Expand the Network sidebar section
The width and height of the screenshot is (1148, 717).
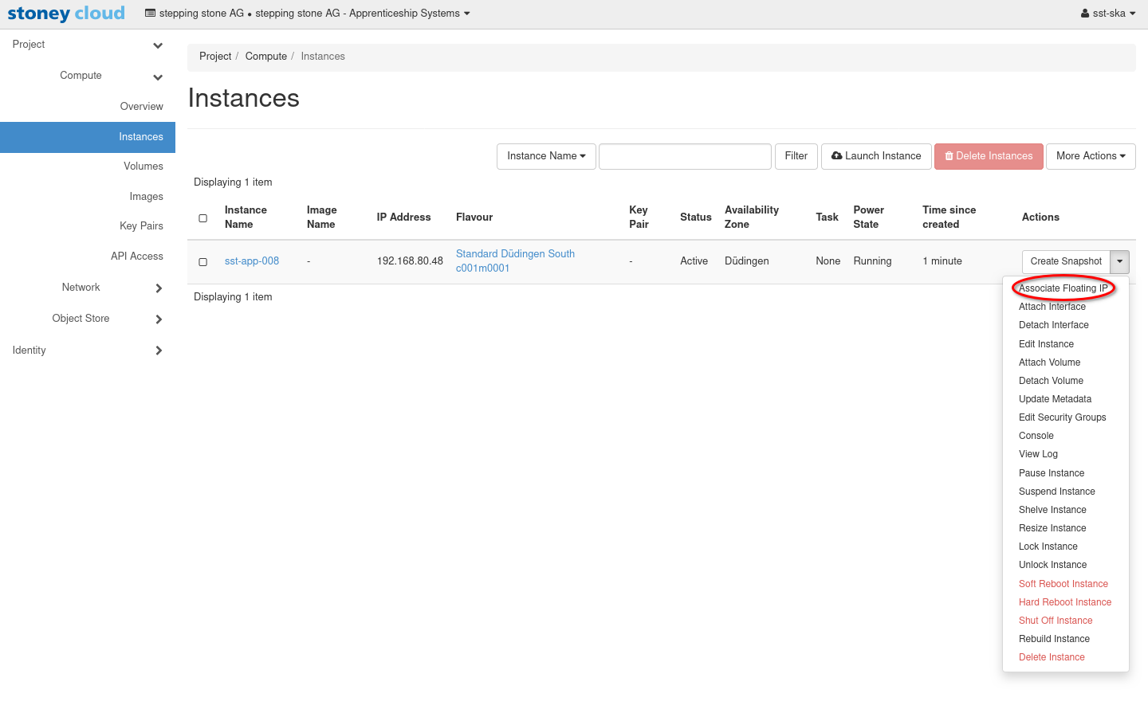click(158, 288)
